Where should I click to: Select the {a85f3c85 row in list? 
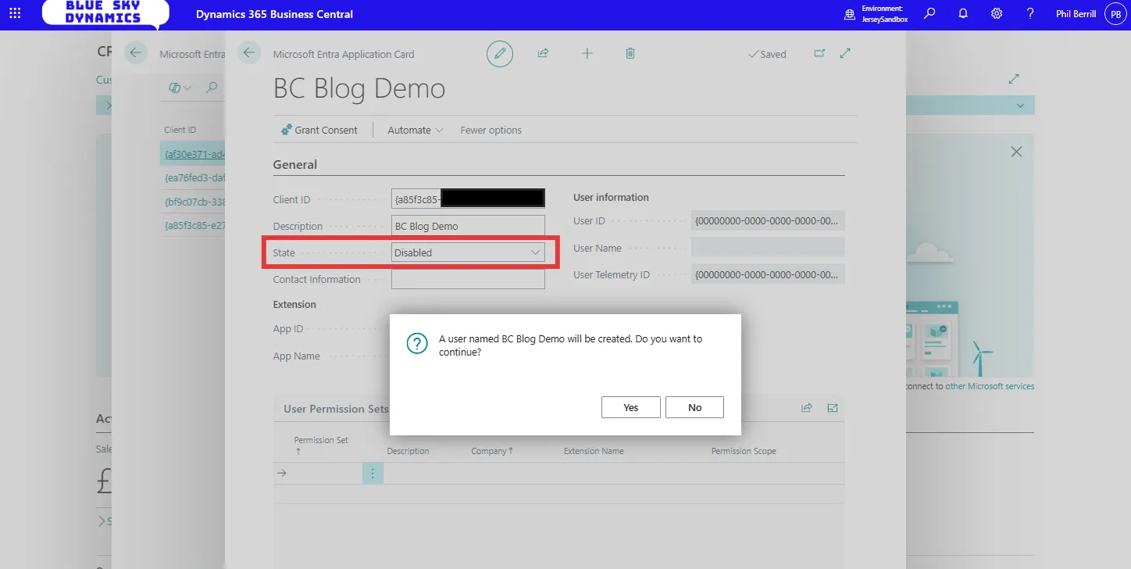pos(194,225)
